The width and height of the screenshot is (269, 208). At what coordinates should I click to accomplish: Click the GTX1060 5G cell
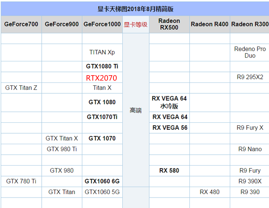(102, 192)
